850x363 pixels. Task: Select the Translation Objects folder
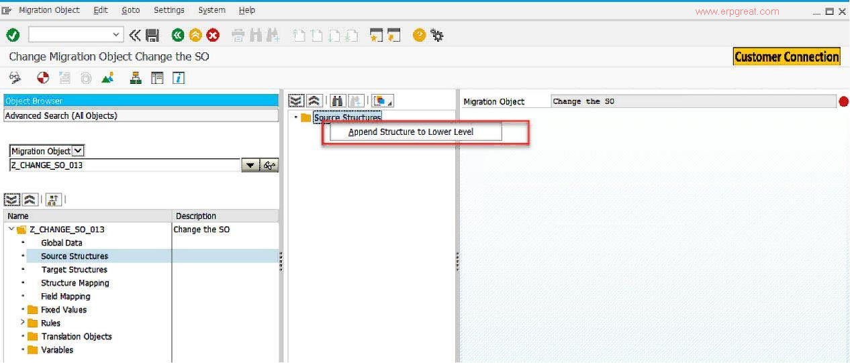77,337
